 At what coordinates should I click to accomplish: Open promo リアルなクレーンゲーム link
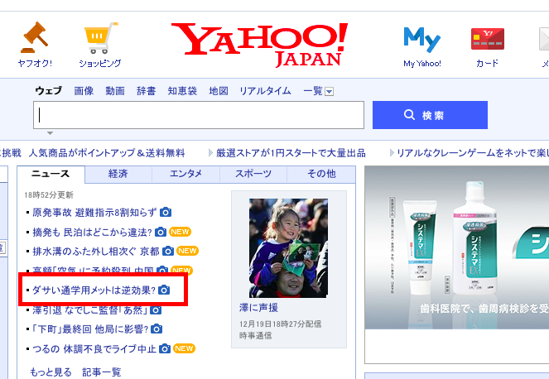coord(473,153)
